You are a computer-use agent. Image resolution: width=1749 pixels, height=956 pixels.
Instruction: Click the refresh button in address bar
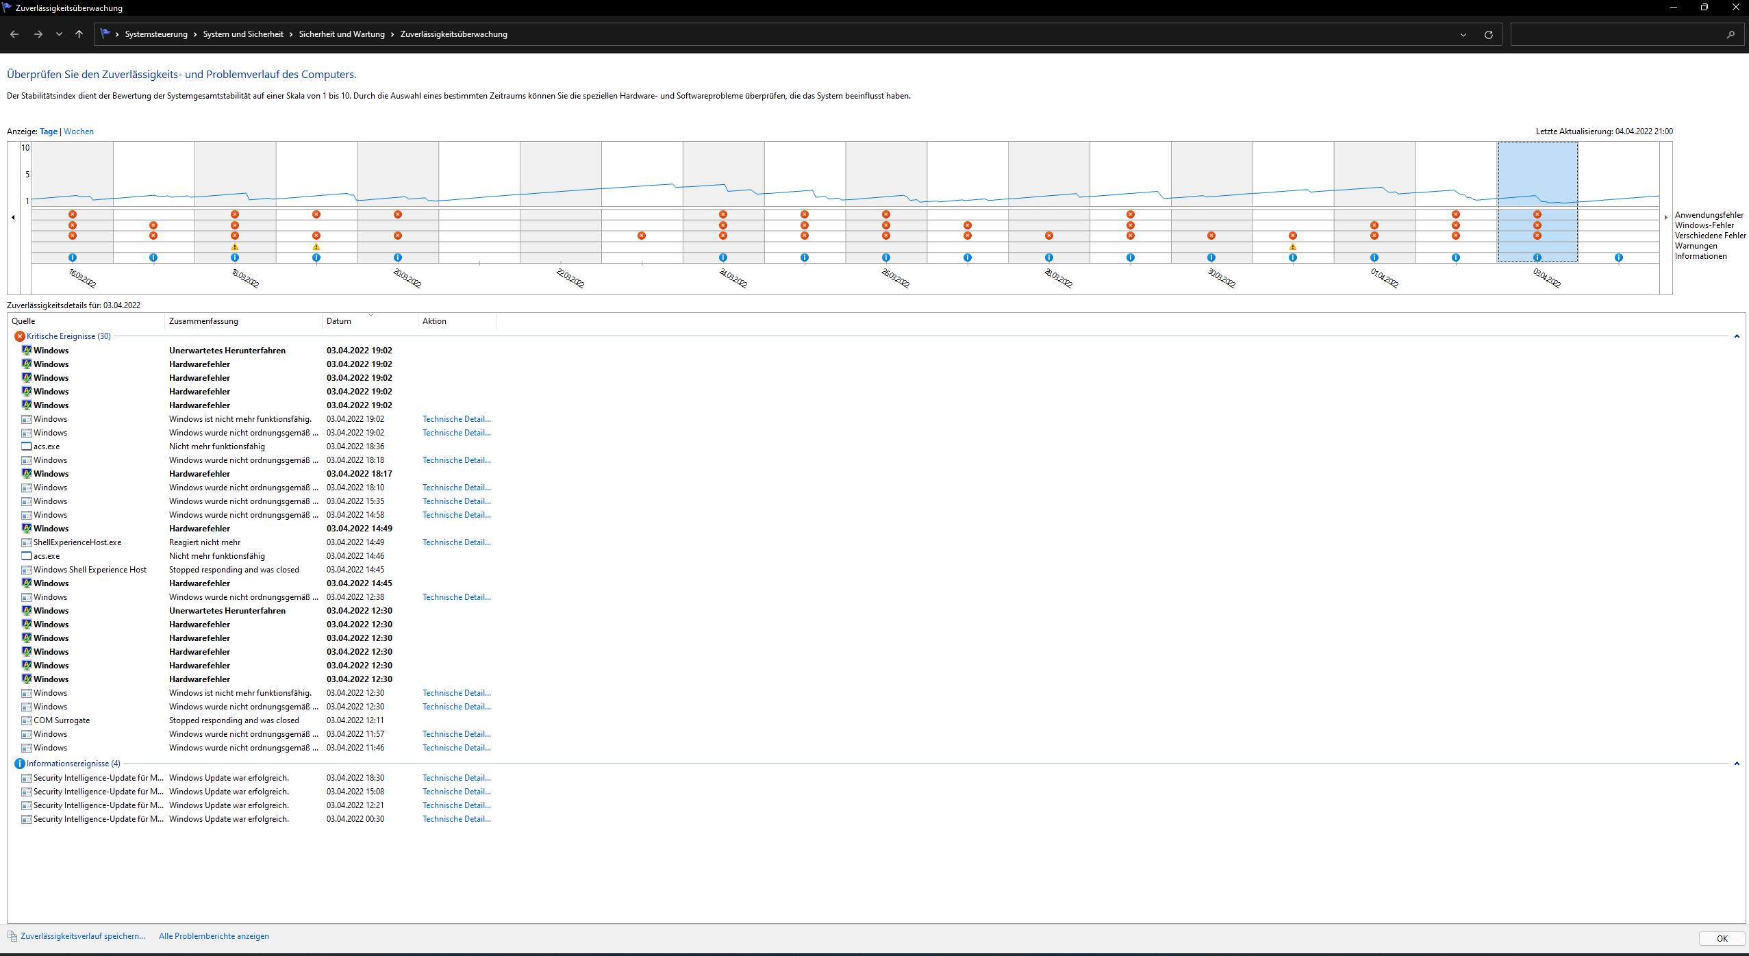(1488, 34)
